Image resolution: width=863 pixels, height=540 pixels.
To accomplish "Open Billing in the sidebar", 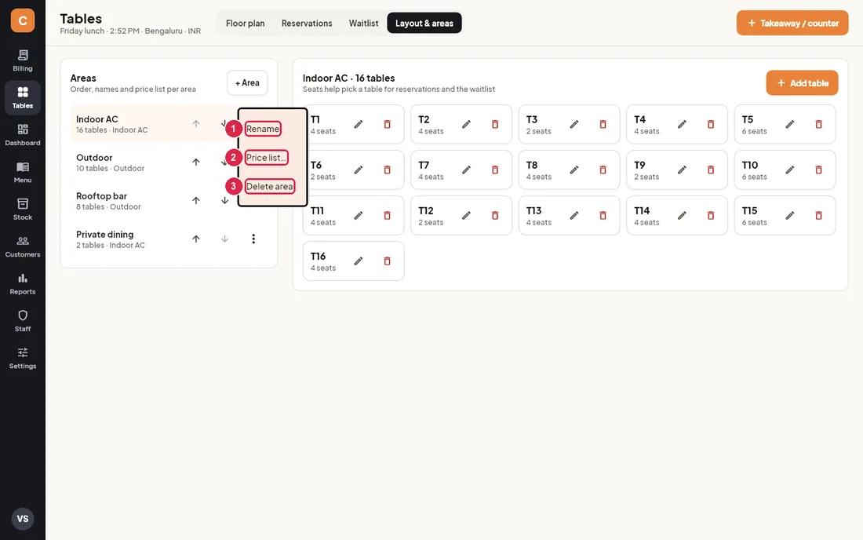I will tap(23, 60).
